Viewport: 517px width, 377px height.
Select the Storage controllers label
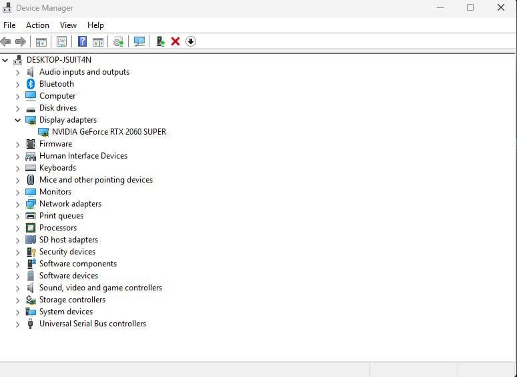[72, 300]
